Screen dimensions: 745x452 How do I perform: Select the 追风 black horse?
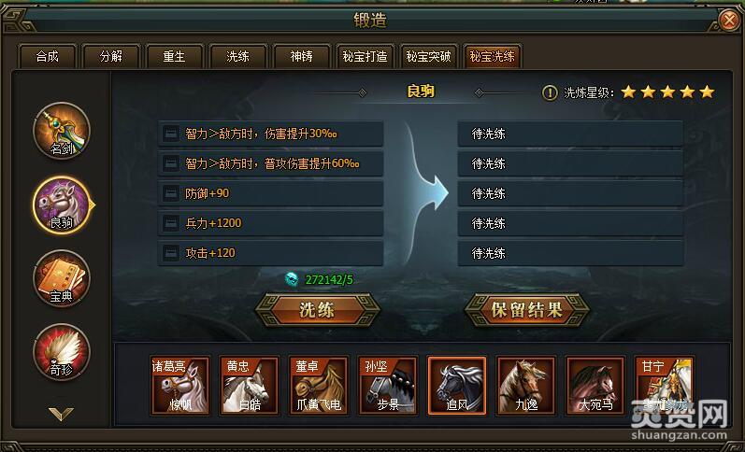tap(457, 386)
